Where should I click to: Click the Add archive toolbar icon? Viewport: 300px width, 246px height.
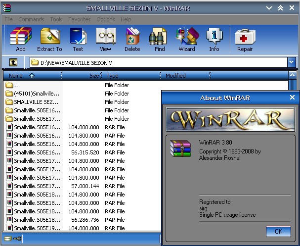[x=21, y=39]
